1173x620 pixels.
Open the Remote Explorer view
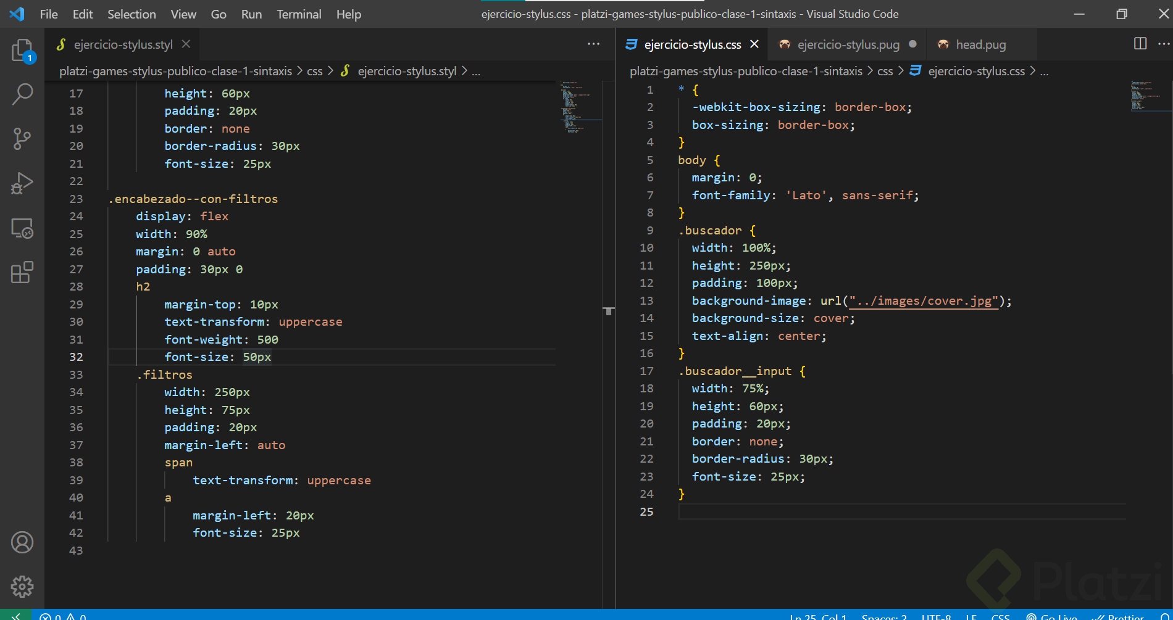click(x=22, y=228)
